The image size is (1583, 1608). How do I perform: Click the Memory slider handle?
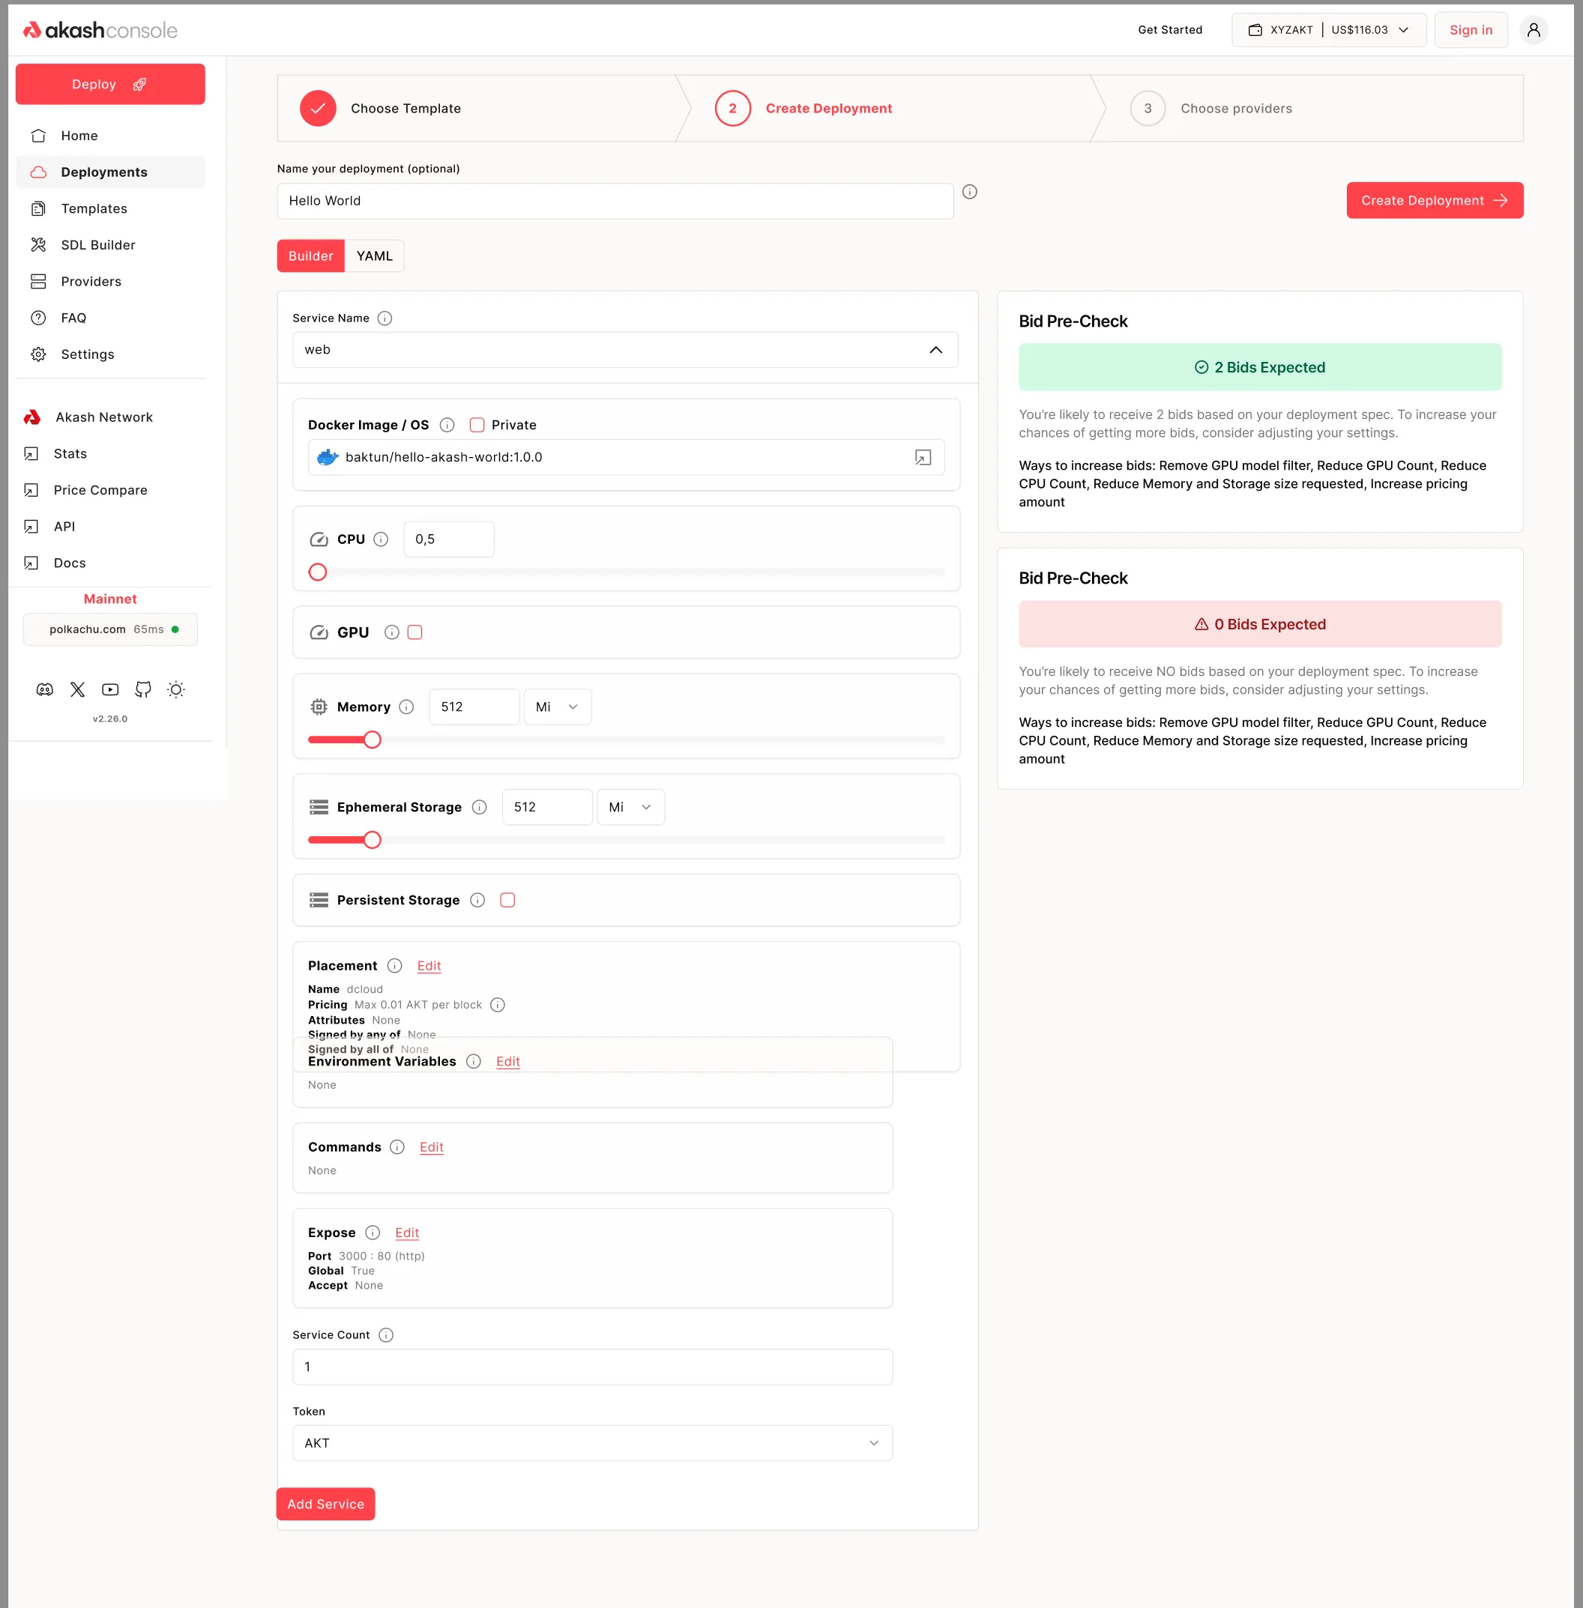373,740
